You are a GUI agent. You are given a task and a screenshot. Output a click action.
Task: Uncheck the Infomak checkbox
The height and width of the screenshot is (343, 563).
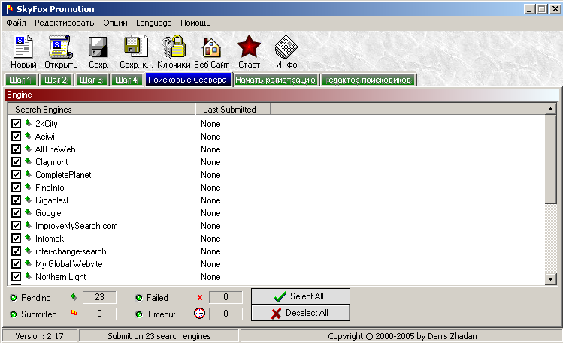click(16, 239)
